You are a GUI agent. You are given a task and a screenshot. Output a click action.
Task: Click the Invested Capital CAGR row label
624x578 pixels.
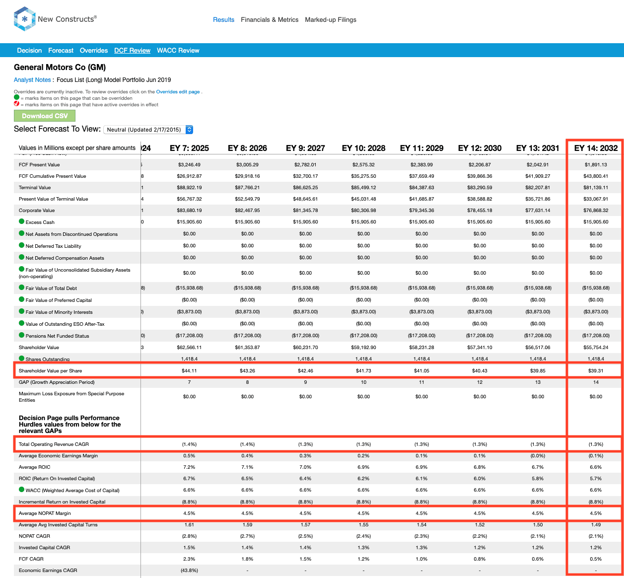[x=44, y=547]
